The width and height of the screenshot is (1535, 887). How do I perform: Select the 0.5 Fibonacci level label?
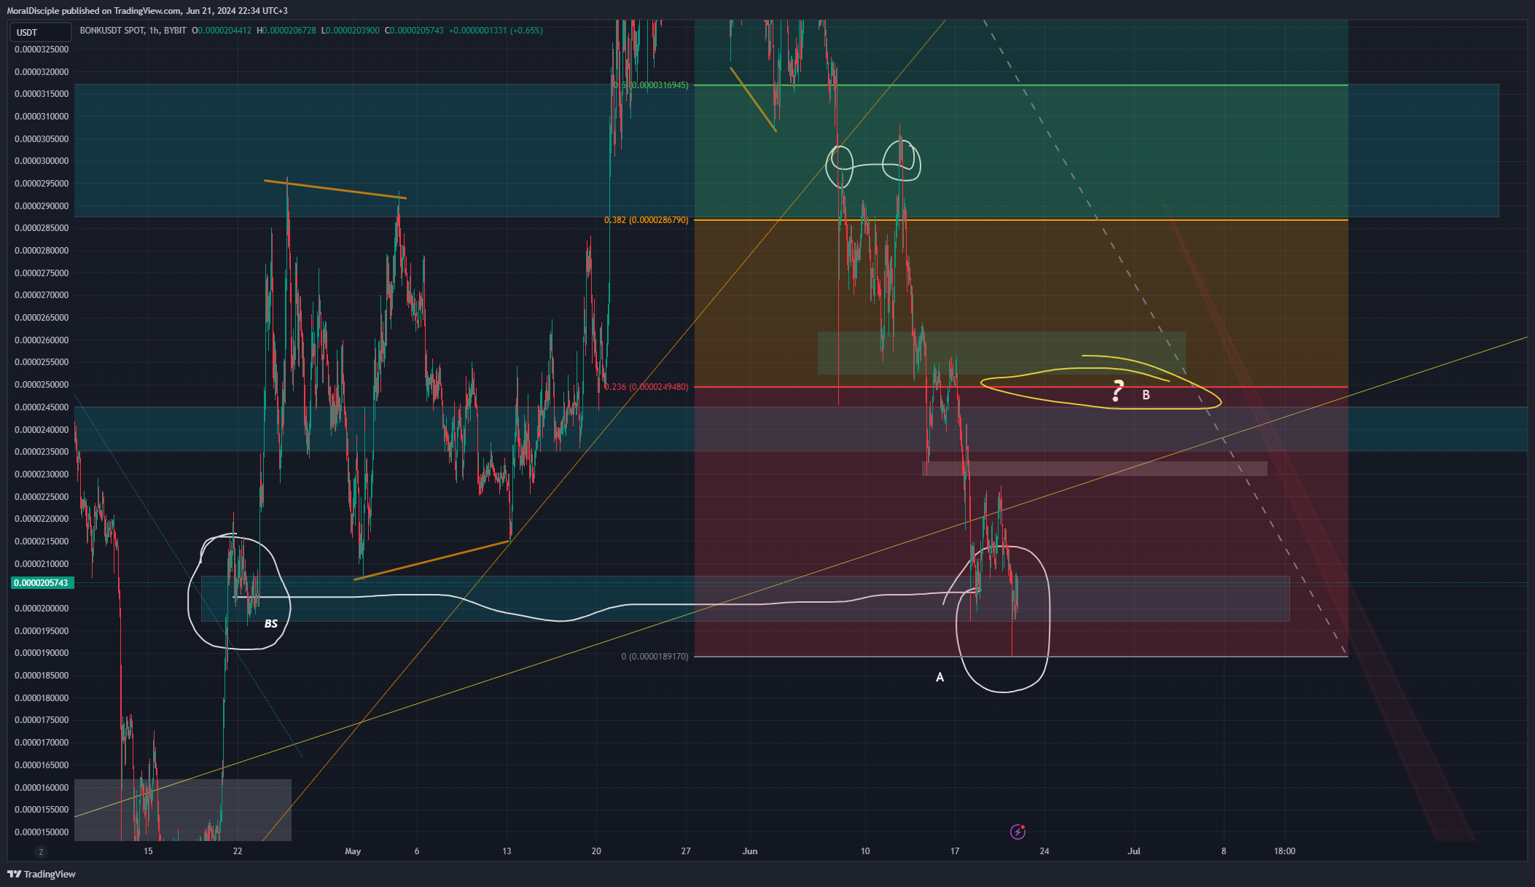click(650, 85)
